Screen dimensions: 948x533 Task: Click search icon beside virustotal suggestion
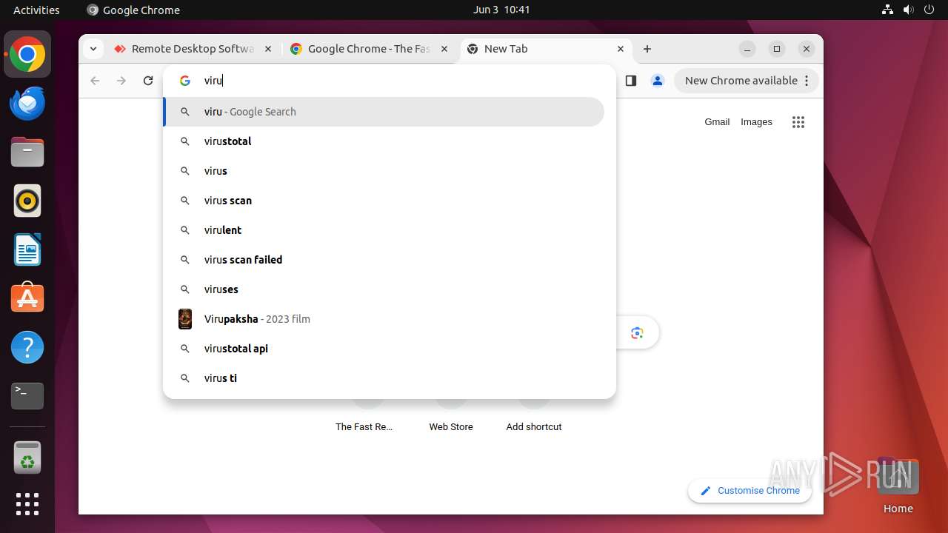tap(185, 141)
